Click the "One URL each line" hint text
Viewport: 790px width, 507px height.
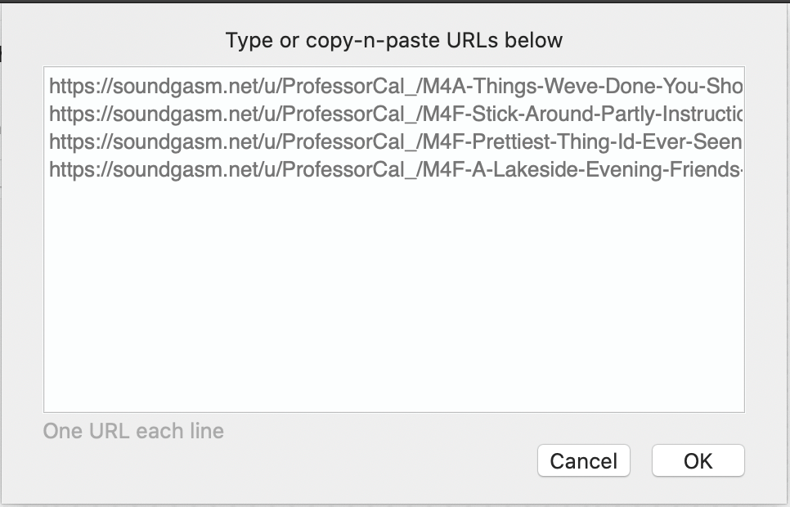133,431
